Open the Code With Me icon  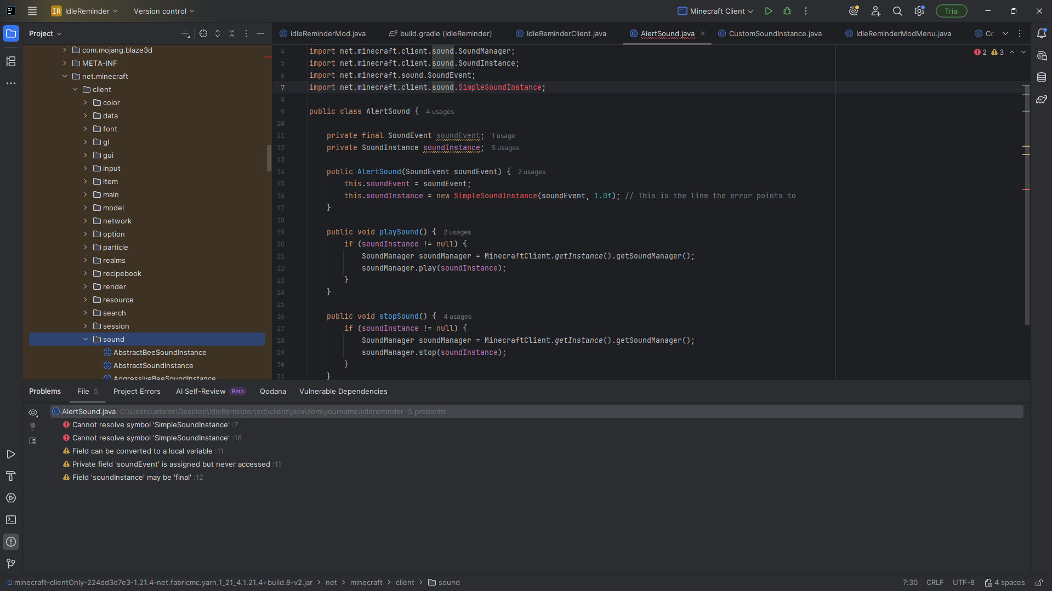(x=876, y=11)
